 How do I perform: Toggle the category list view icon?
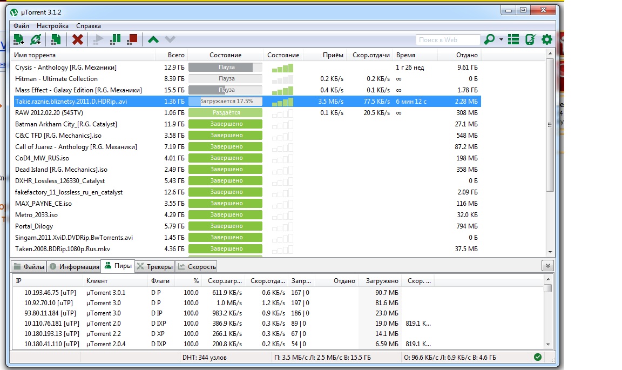pyautogui.click(x=513, y=39)
